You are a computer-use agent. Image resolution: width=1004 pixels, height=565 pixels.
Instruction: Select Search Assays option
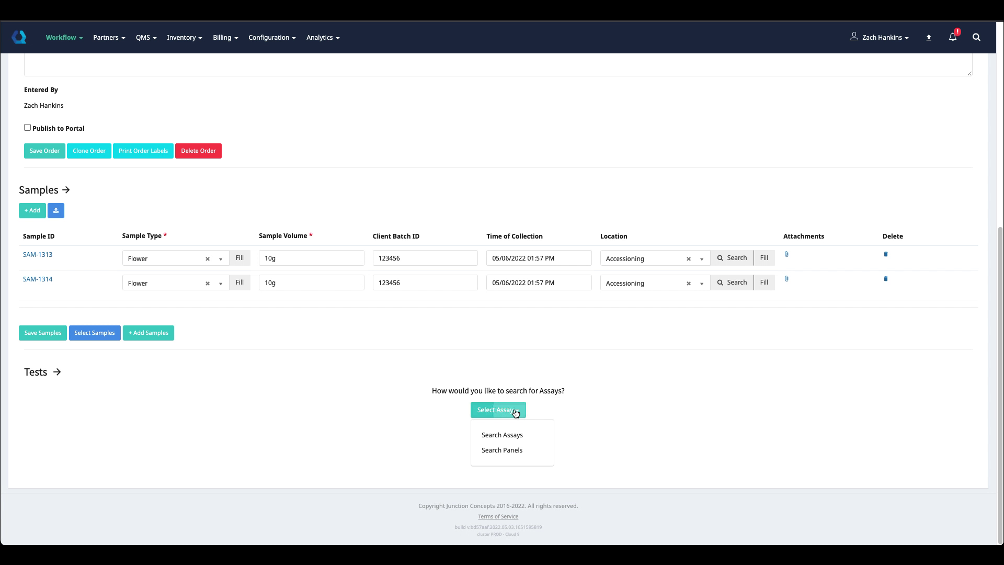point(501,435)
